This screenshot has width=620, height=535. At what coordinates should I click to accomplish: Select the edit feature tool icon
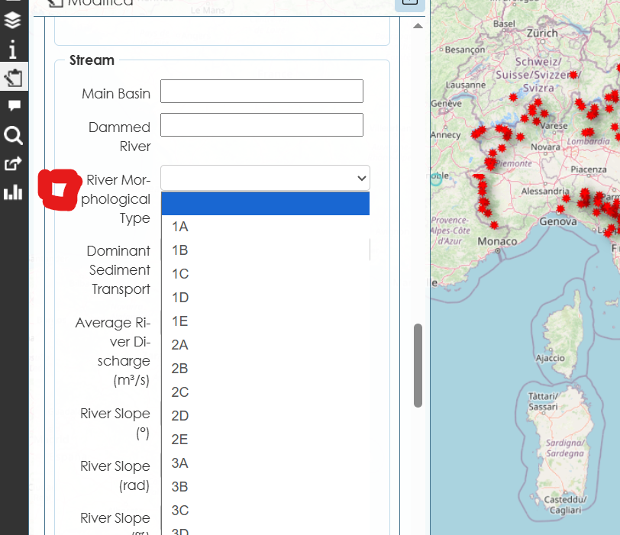point(13,77)
